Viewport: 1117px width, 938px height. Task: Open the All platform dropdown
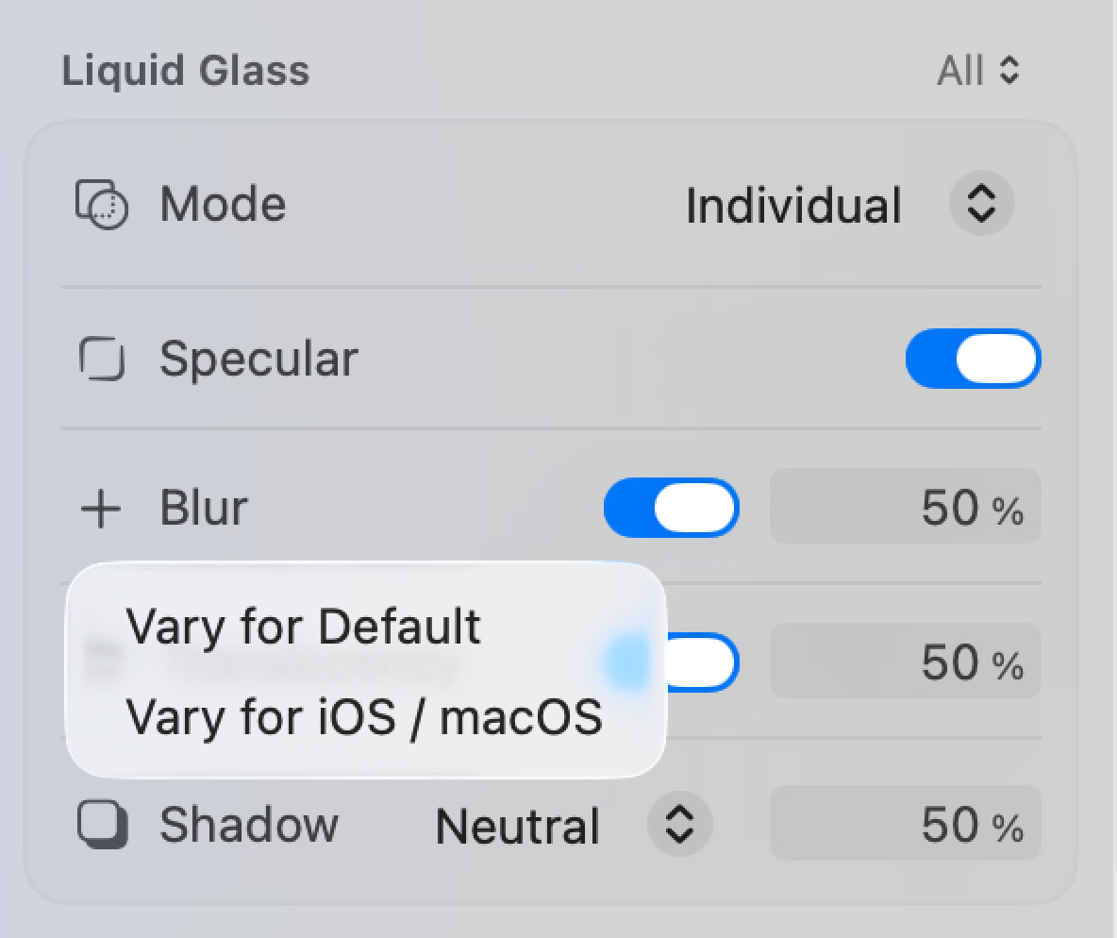click(978, 70)
